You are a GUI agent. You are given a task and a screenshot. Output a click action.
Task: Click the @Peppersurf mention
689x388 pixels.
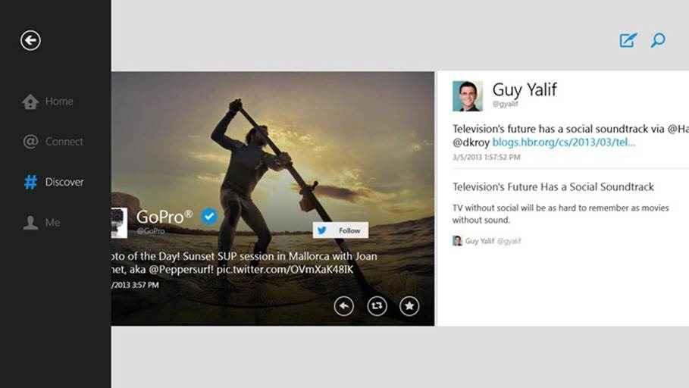pyautogui.click(x=182, y=269)
